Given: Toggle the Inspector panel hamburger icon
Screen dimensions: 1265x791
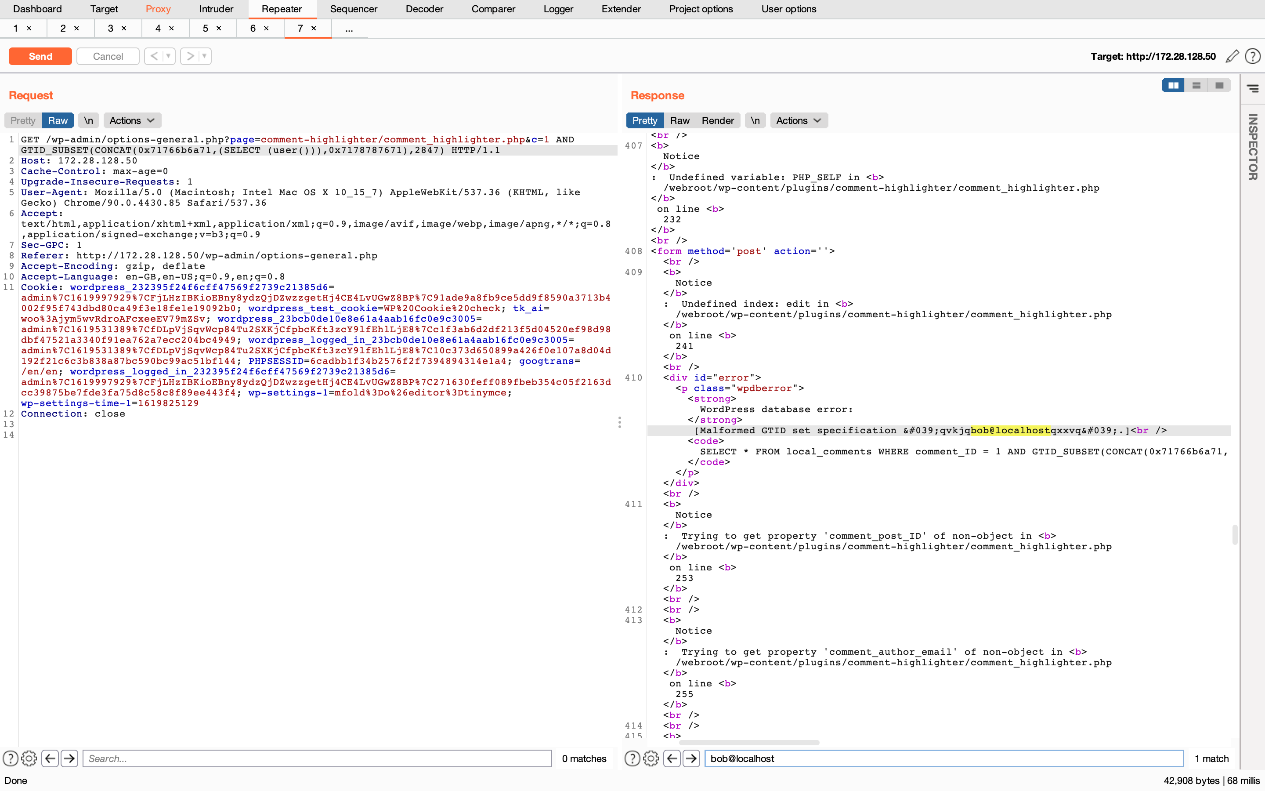Looking at the screenshot, I should coord(1252,88).
